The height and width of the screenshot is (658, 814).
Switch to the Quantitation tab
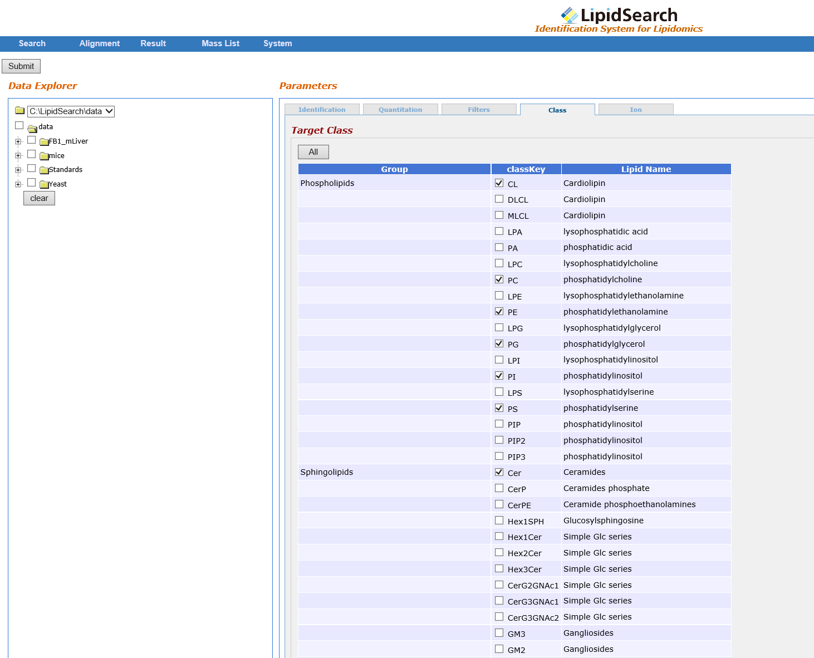400,110
